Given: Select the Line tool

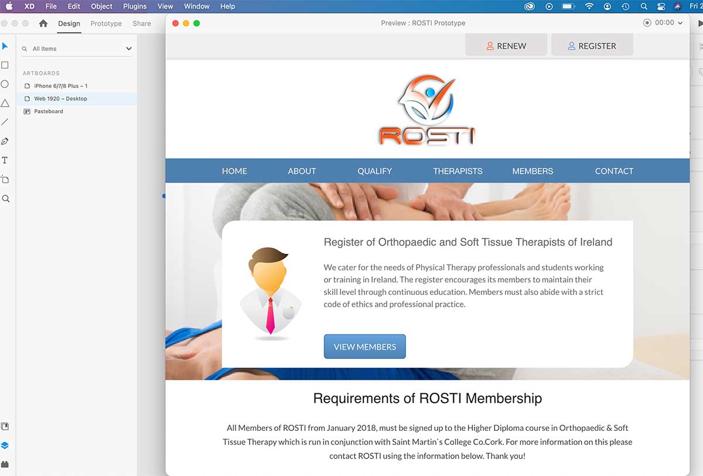Looking at the screenshot, I should click(5, 122).
